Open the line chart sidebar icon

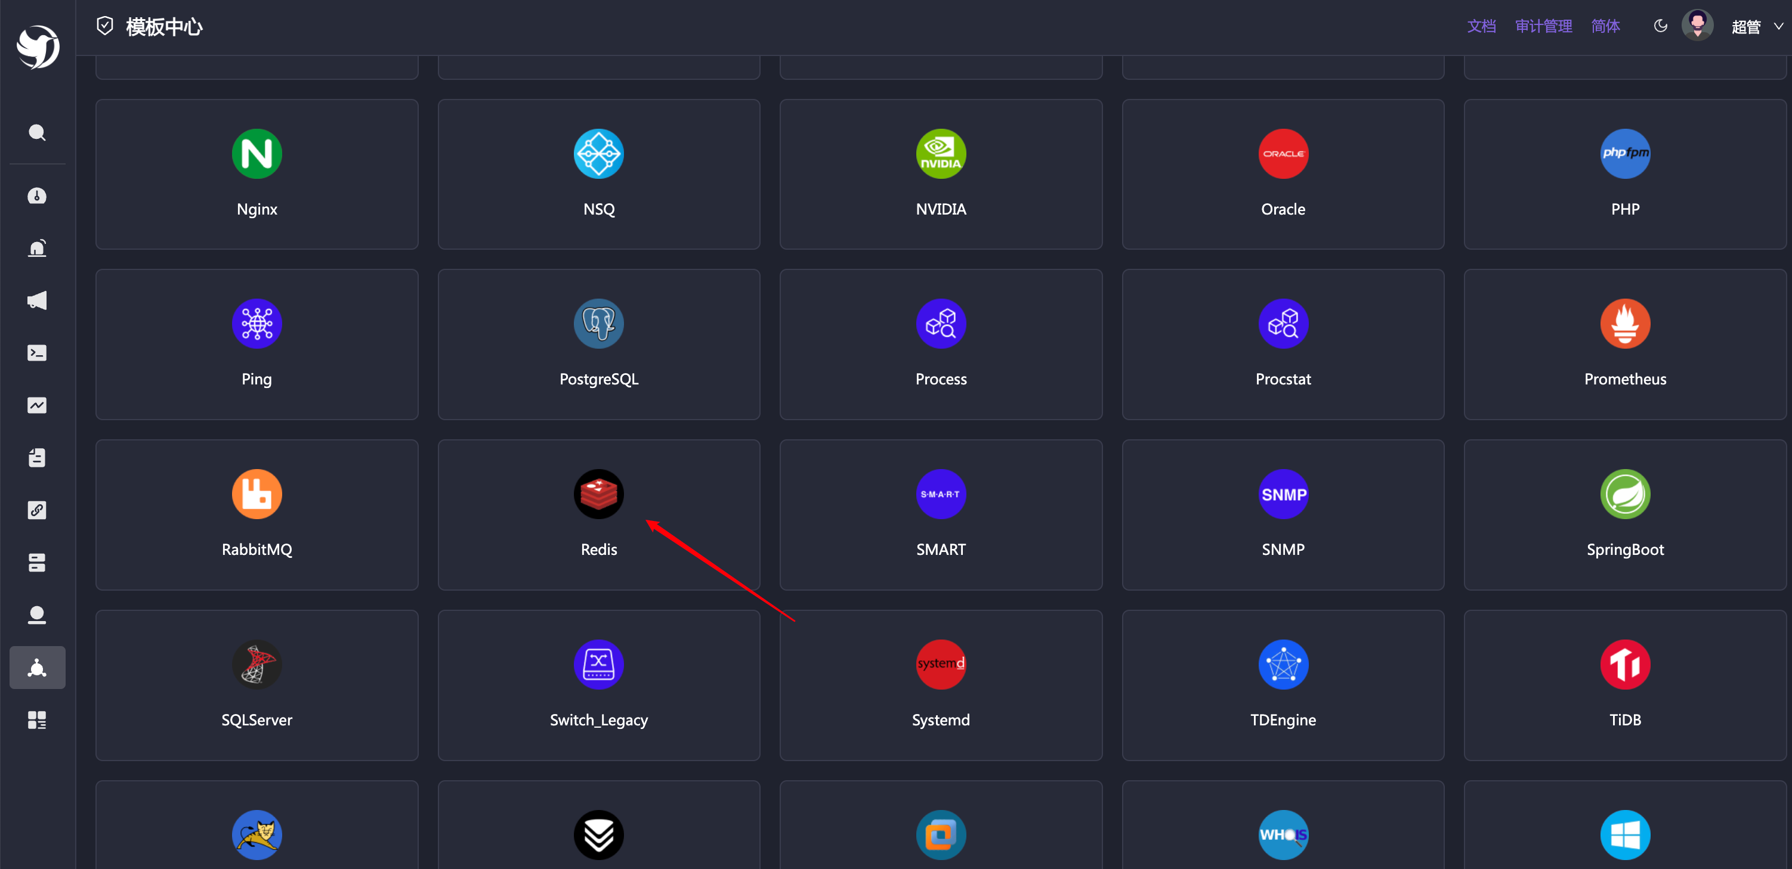pyautogui.click(x=37, y=405)
